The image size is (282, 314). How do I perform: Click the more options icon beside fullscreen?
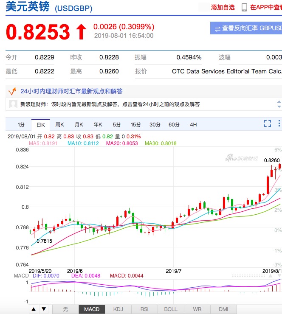279,123
